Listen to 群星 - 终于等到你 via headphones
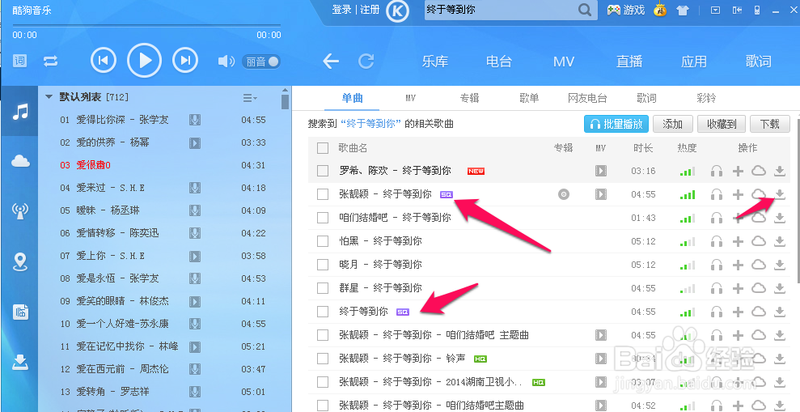Screen dimensions: 800x412 tap(717, 288)
